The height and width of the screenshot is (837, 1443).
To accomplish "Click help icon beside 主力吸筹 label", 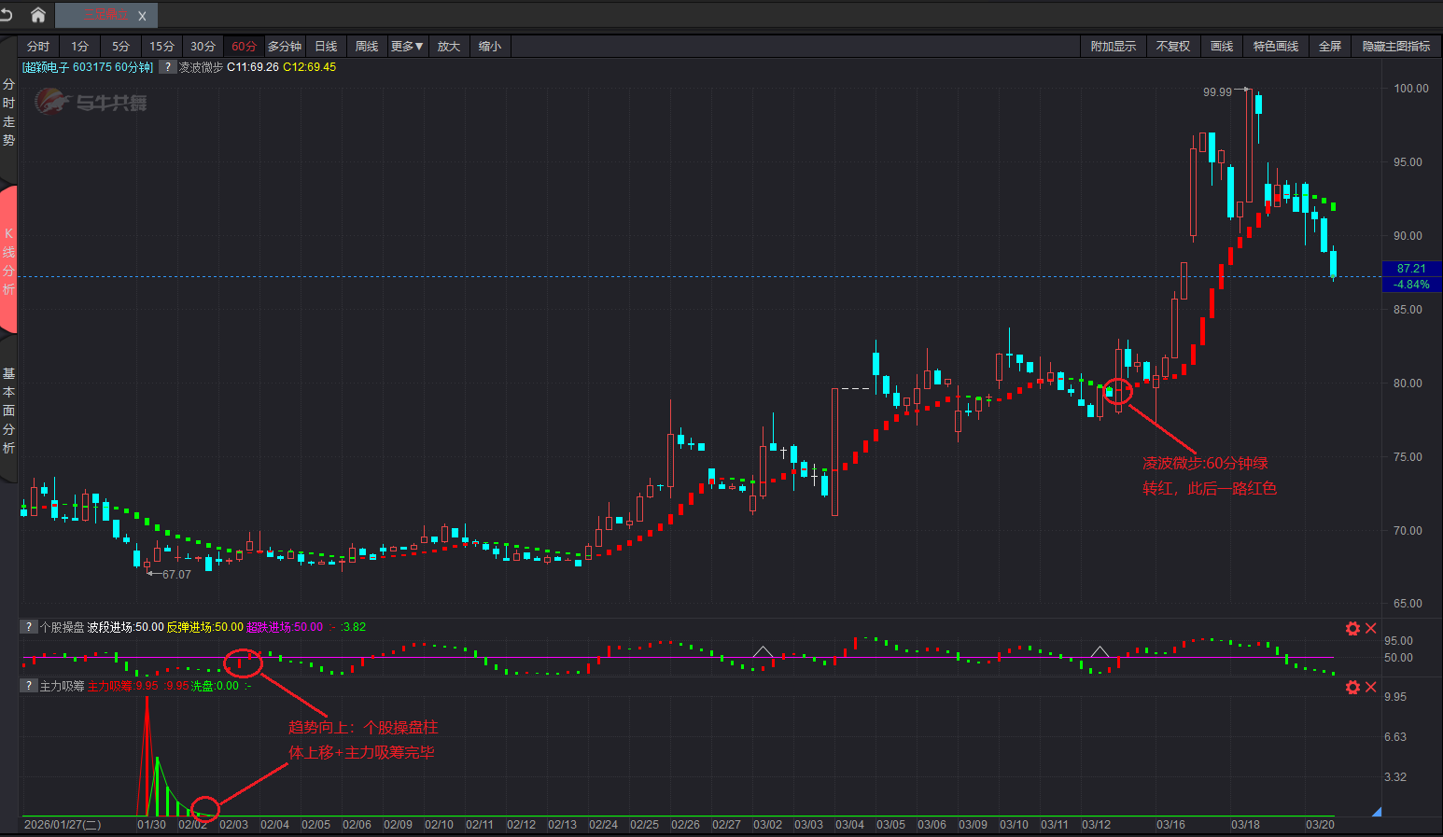I will (x=30, y=686).
